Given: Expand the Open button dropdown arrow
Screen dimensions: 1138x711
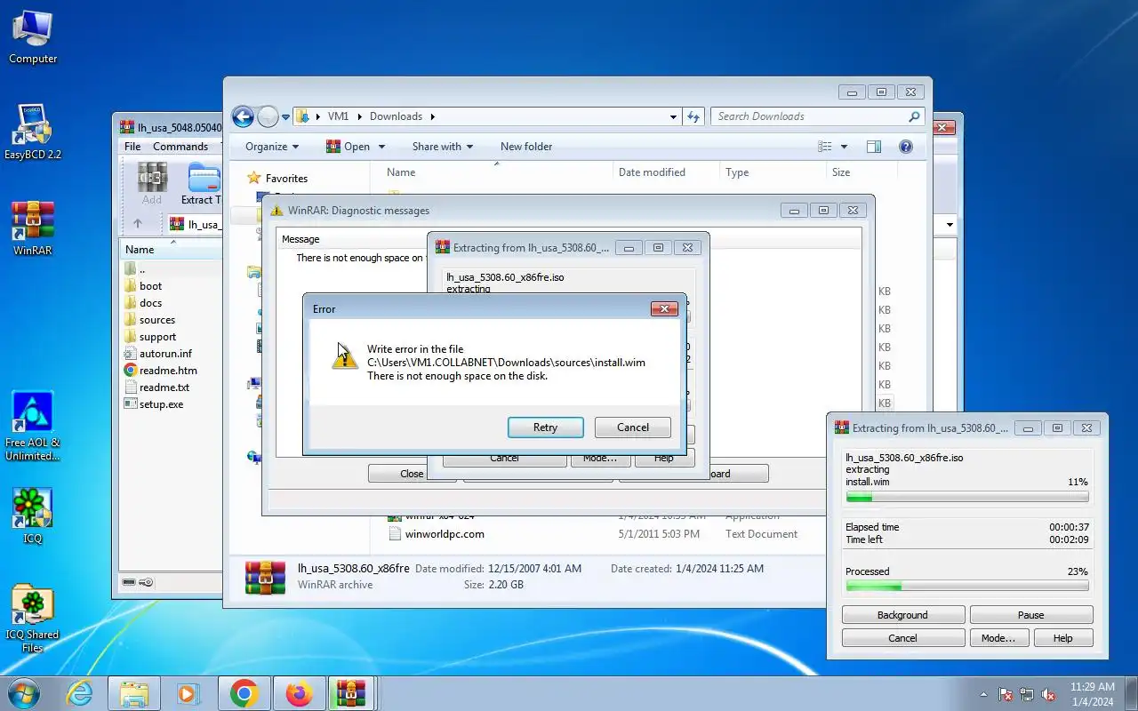Looking at the screenshot, I should pyautogui.click(x=382, y=147).
